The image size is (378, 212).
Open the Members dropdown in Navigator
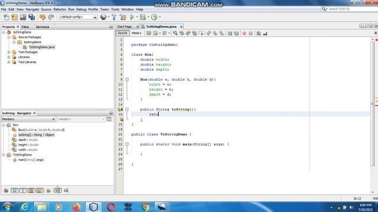28,119
